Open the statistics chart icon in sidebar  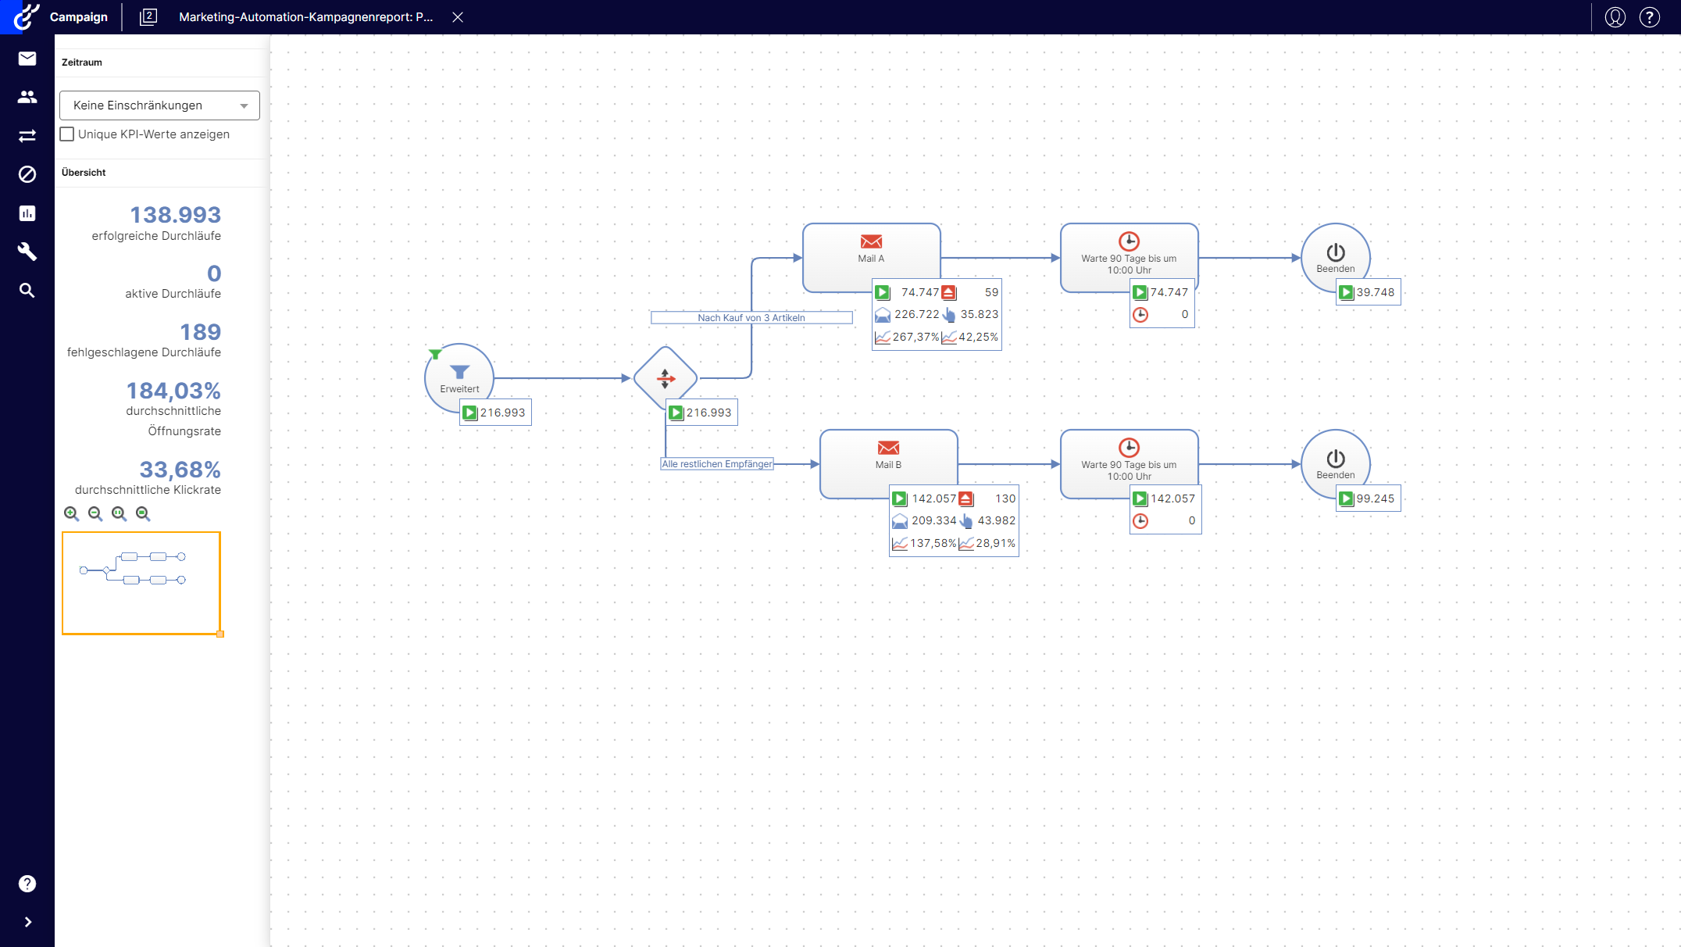point(27,213)
